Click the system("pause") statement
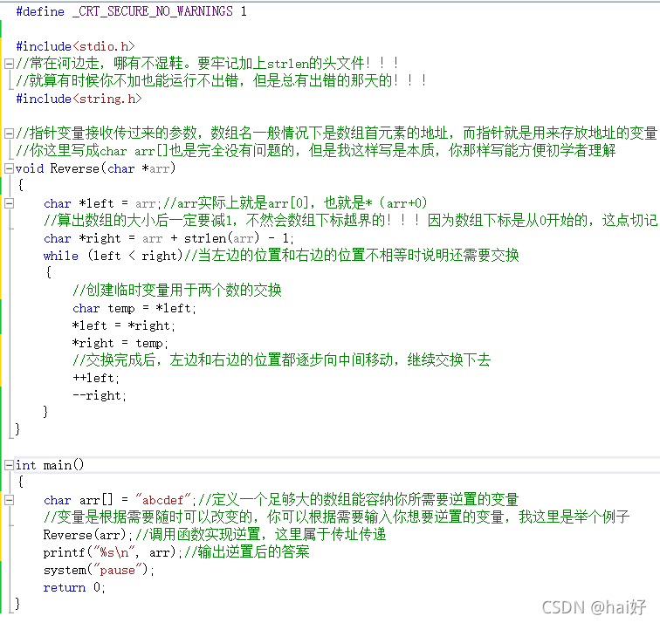This screenshot has width=660, height=623. (x=99, y=570)
